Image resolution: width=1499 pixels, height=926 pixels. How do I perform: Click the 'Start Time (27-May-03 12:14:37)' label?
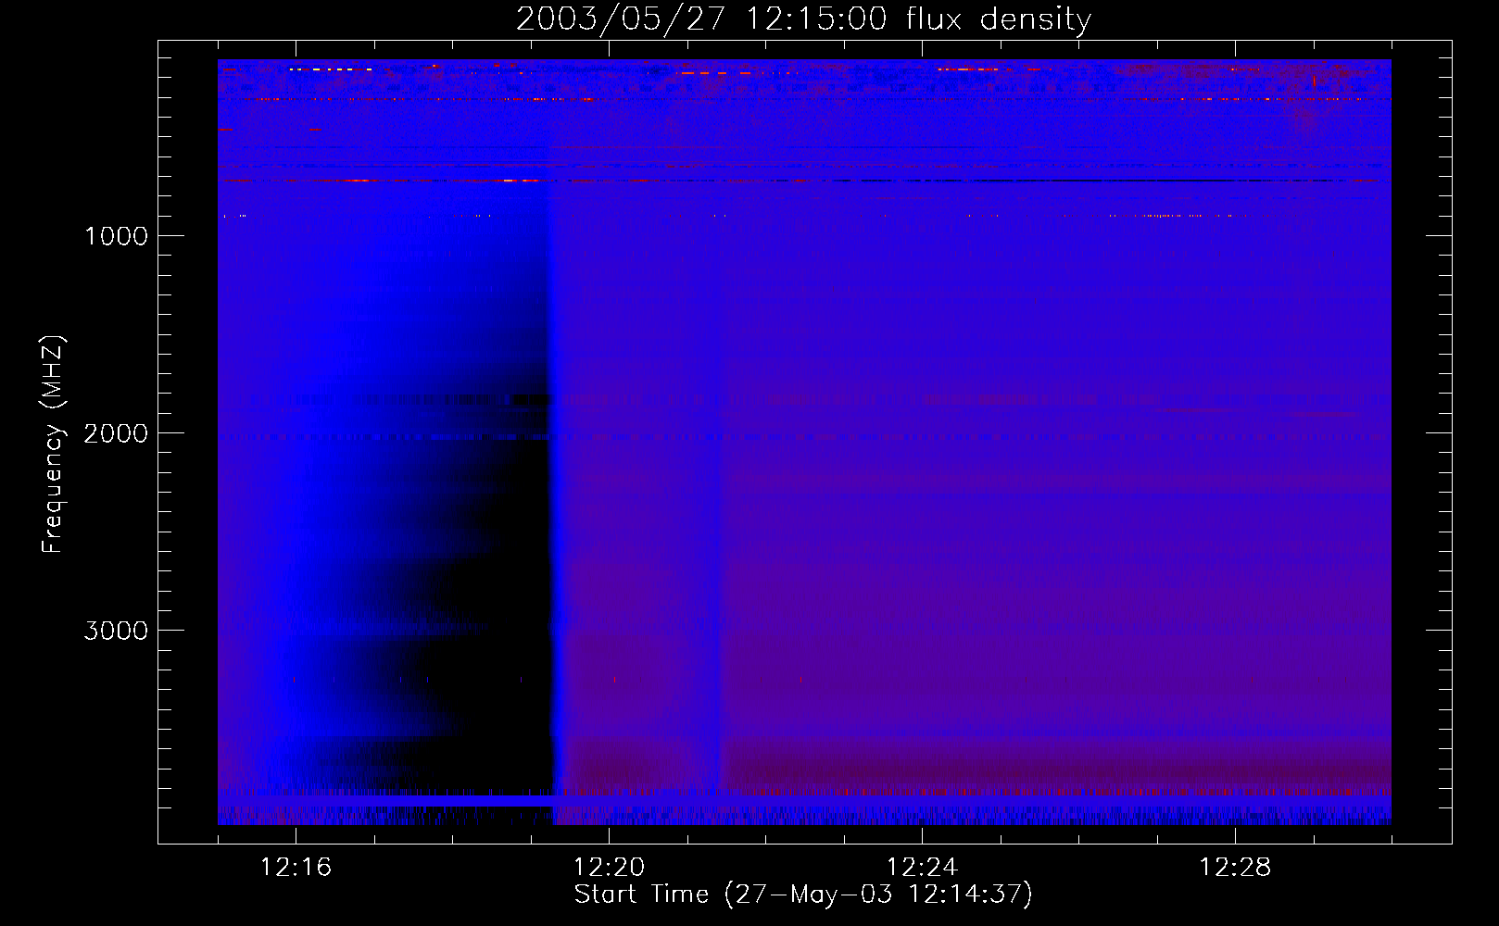click(x=803, y=895)
